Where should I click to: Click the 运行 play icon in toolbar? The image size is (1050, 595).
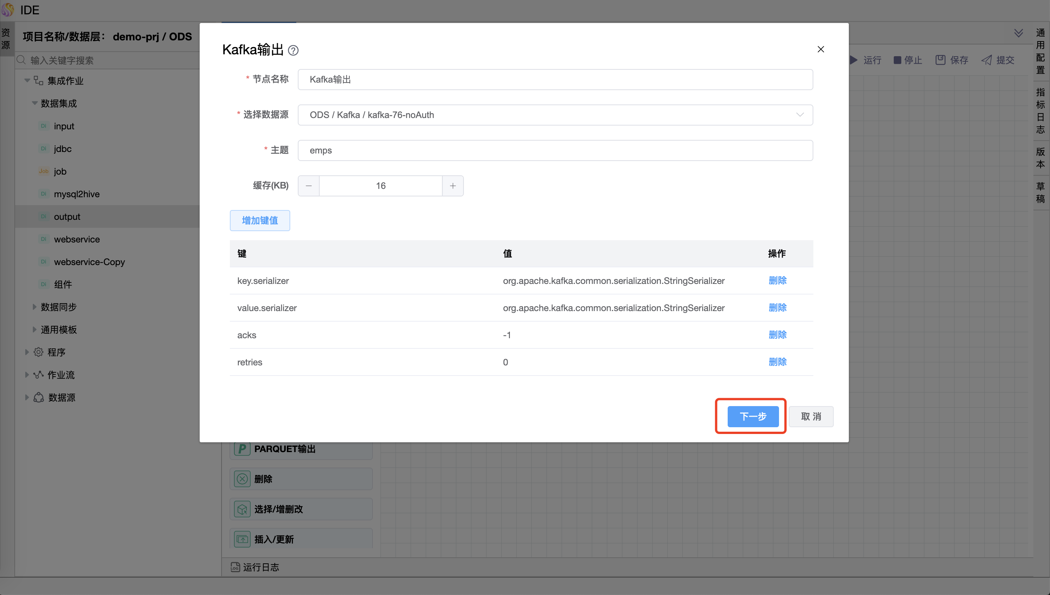pyautogui.click(x=854, y=60)
